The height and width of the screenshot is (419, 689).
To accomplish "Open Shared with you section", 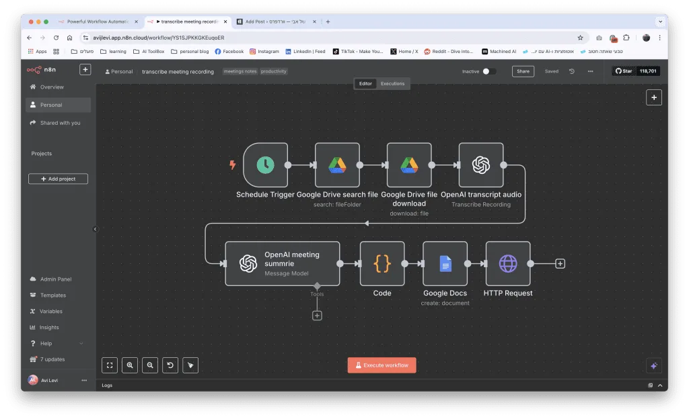I will pos(58,123).
